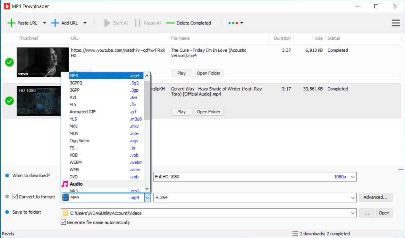The width and height of the screenshot is (405, 238).
Task: Click the Audio music note icon
Action: point(65,184)
